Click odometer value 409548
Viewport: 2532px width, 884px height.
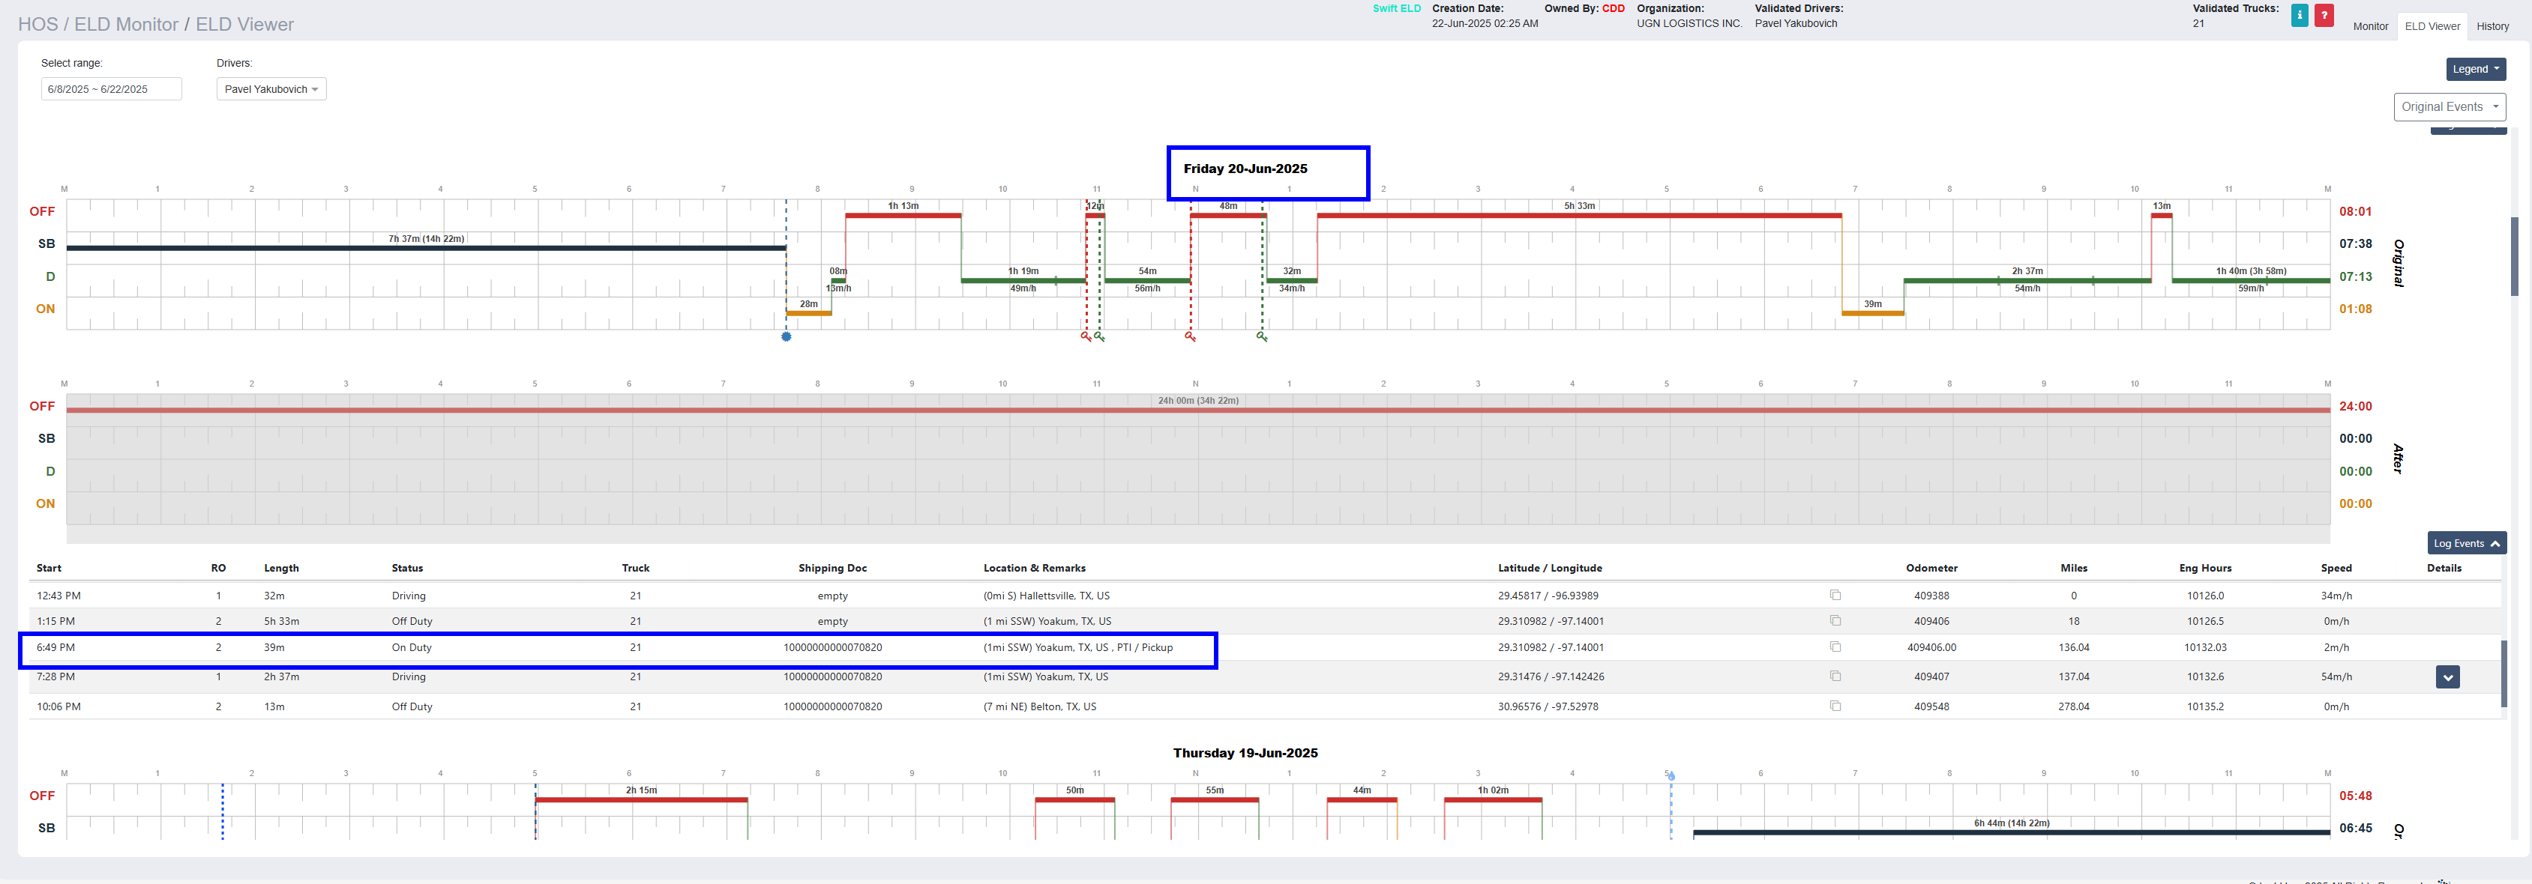tap(1931, 707)
